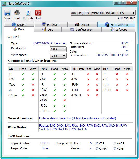Toggle the CPRM checkbox
The image size is (139, 159).
click(97, 149)
